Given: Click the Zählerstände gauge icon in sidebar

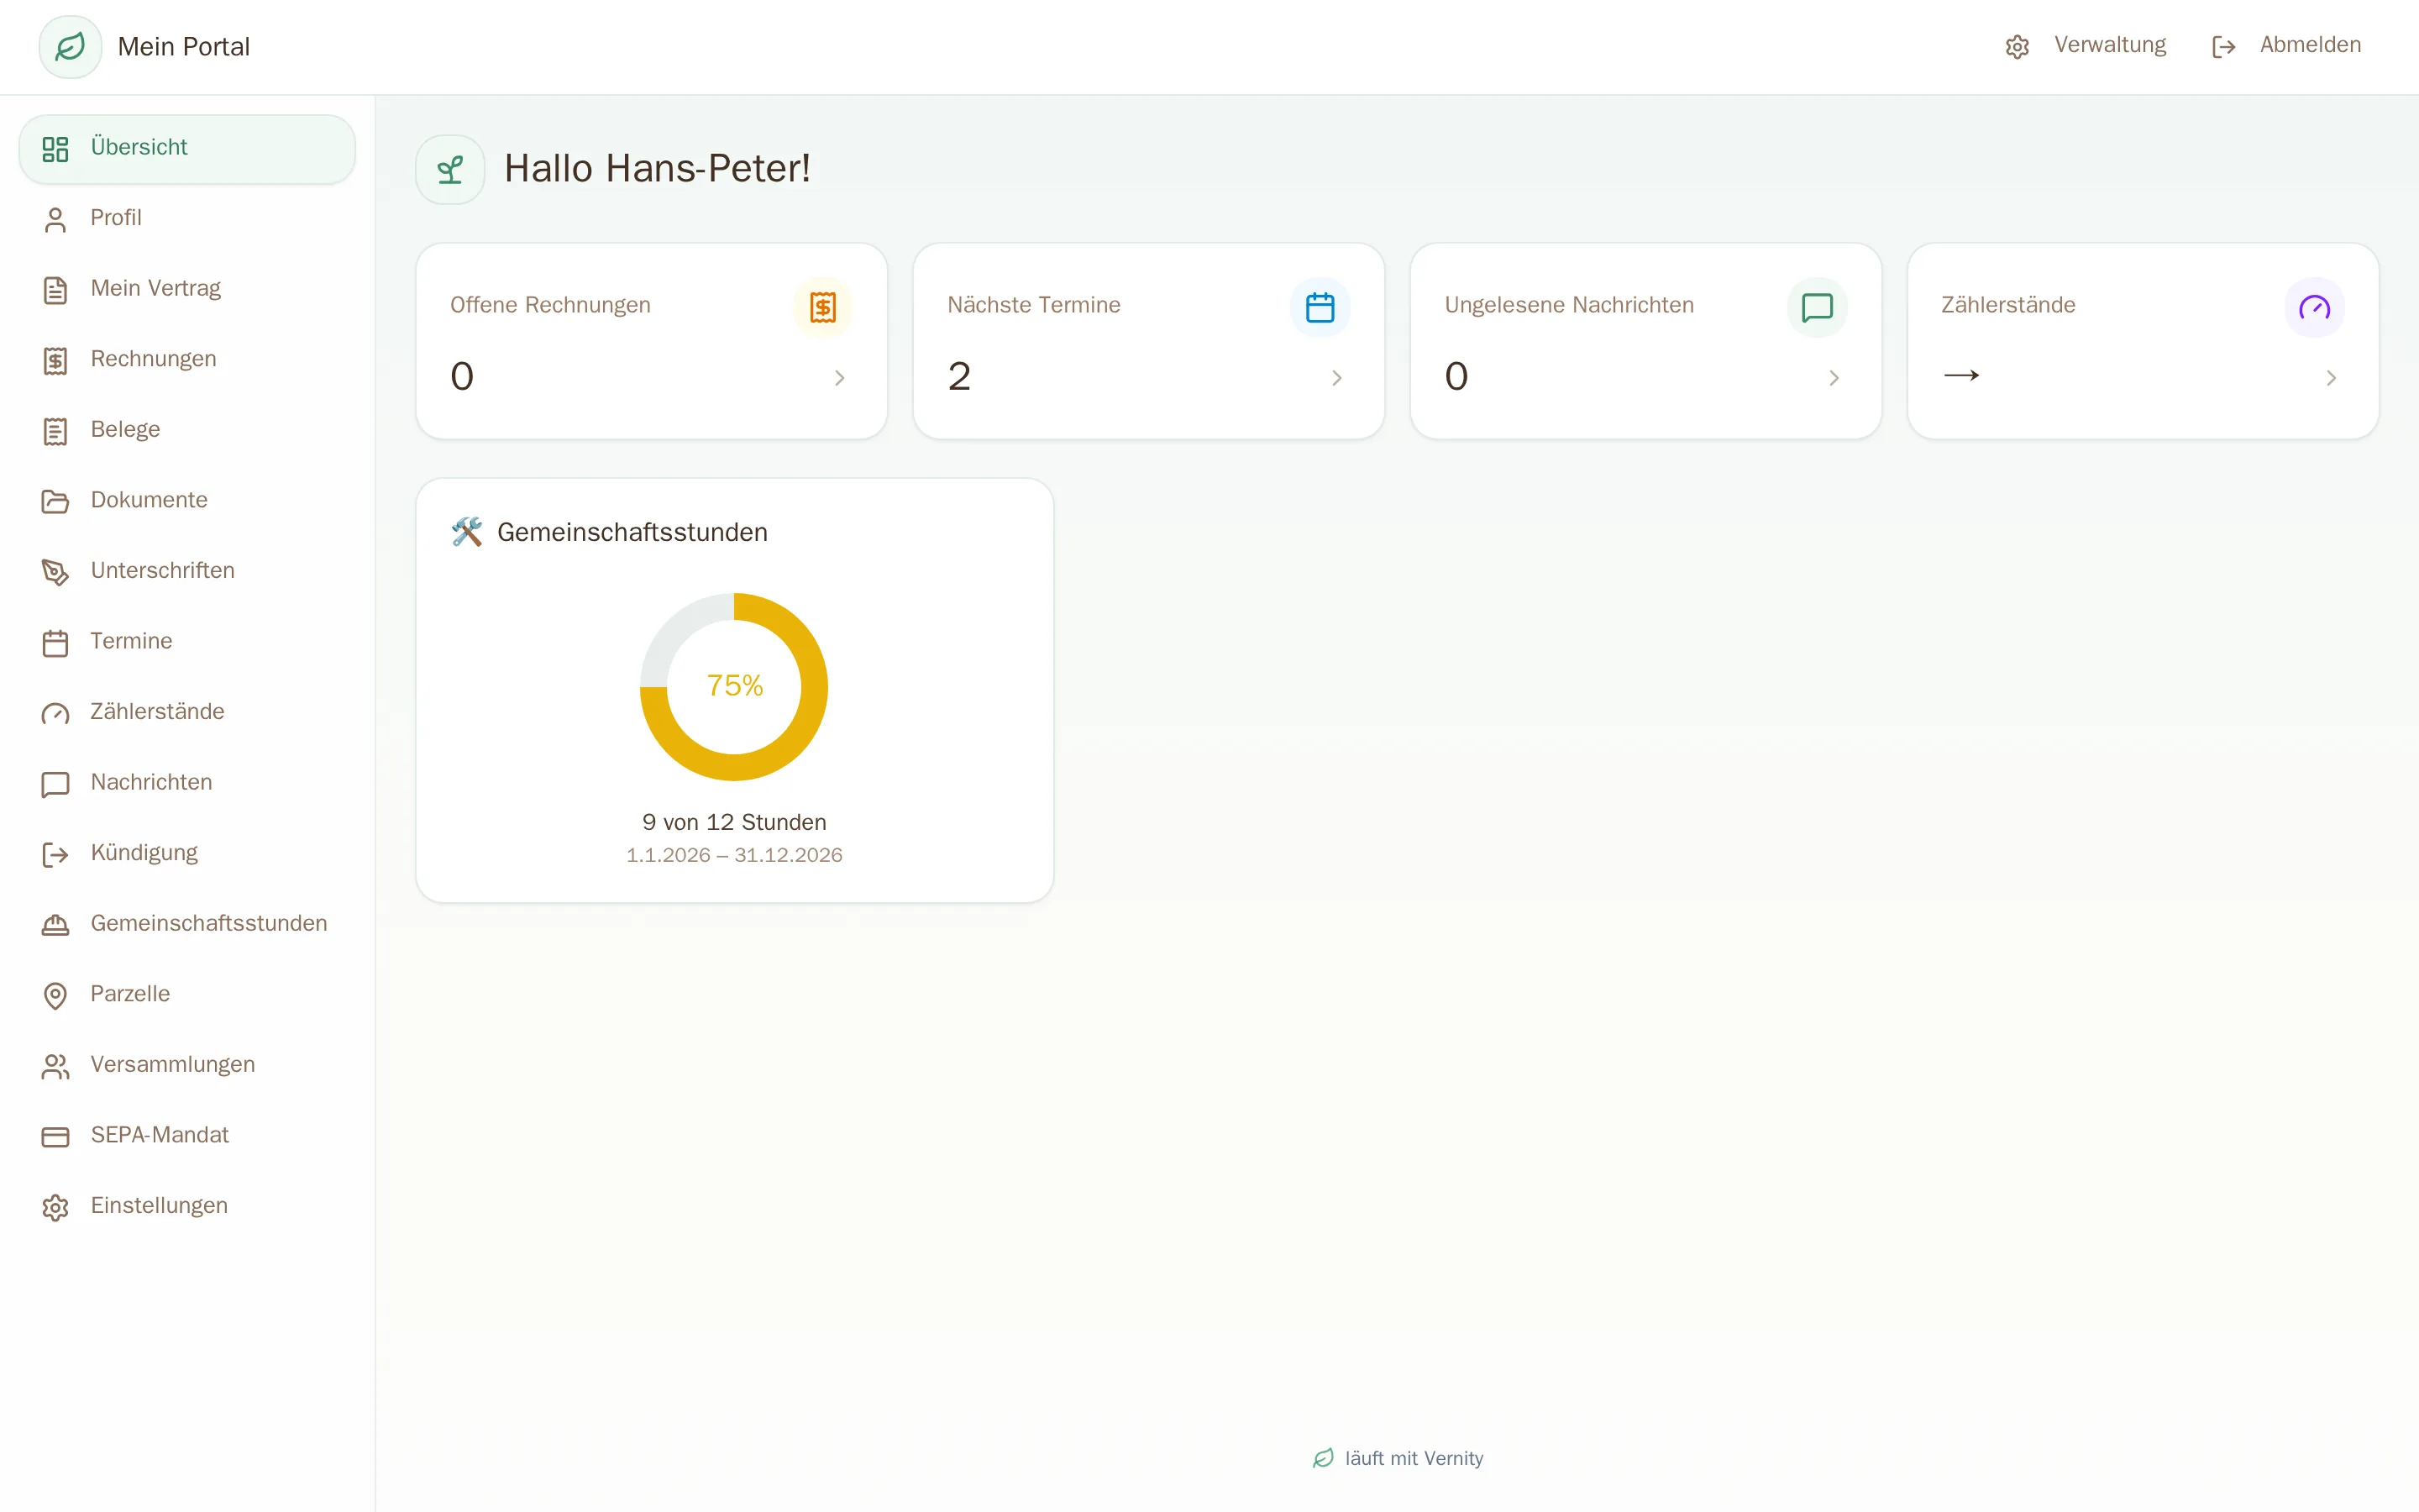Looking at the screenshot, I should 55,714.
